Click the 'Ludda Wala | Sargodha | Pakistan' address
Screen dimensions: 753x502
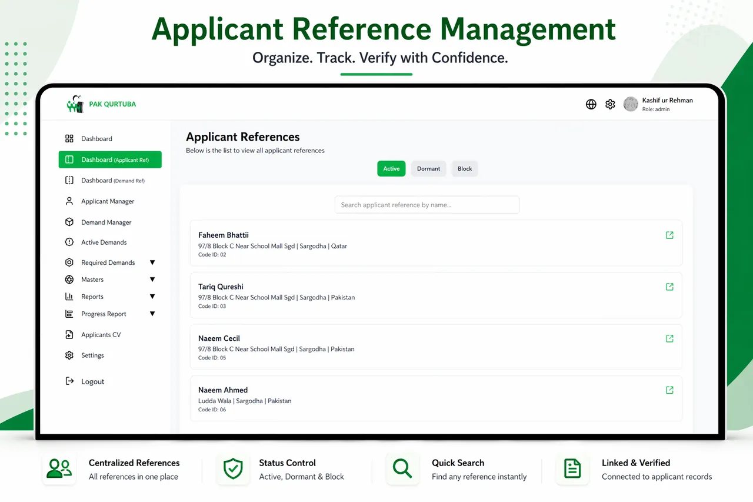pos(245,401)
